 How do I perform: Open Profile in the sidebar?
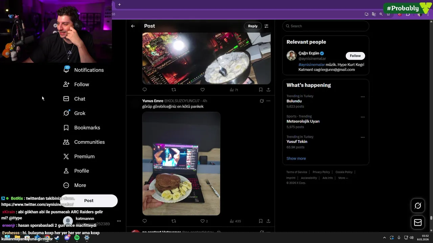pos(76,171)
